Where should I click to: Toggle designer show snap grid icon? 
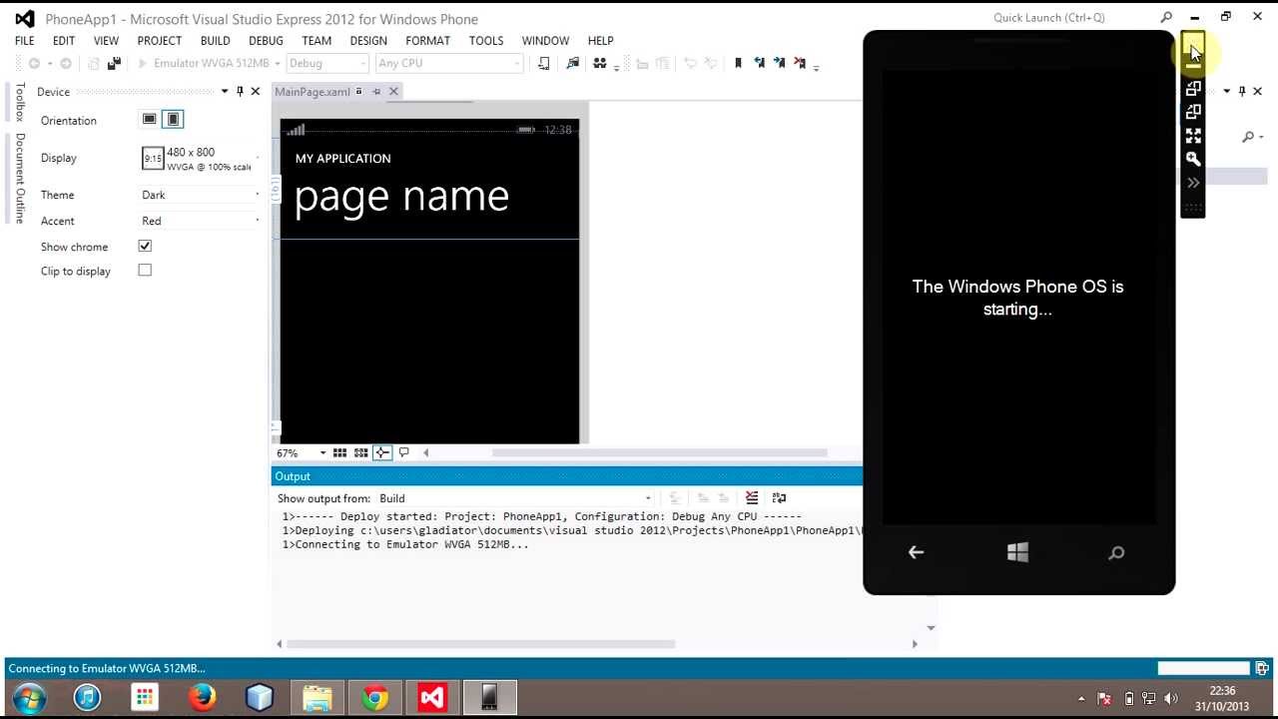[x=340, y=453]
